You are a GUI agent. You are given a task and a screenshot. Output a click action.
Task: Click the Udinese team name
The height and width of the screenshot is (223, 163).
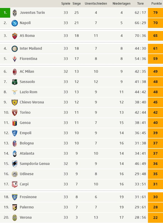[x=27, y=174]
